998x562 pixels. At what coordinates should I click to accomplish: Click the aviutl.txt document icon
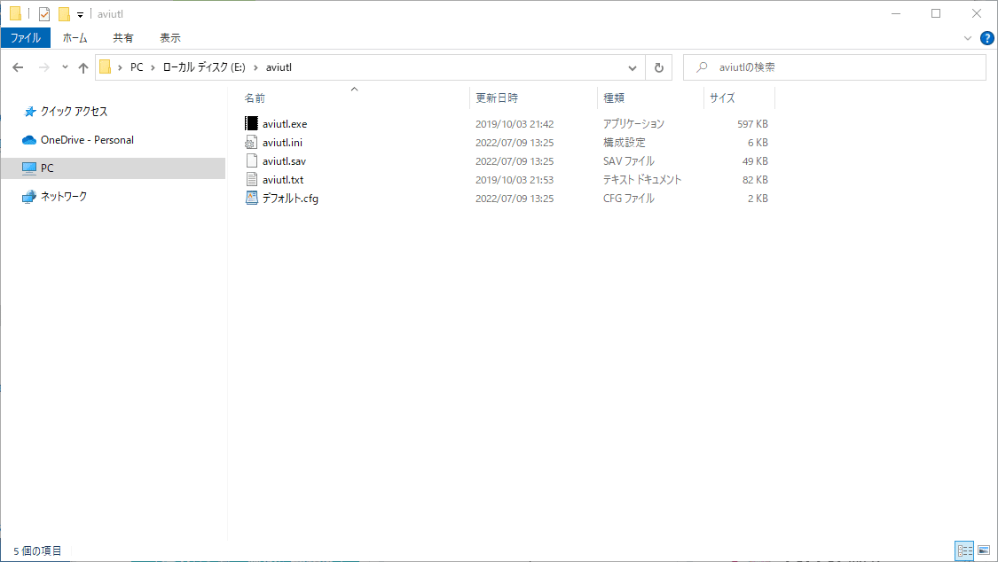coord(251,179)
